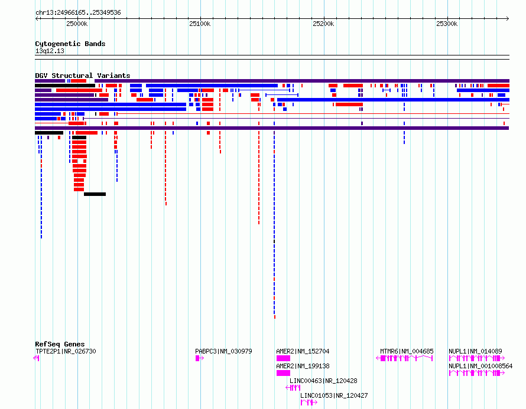This screenshot has width=526, height=409.
Task: Open the AMER2|NM_152704 gene label
Action: coord(303,351)
